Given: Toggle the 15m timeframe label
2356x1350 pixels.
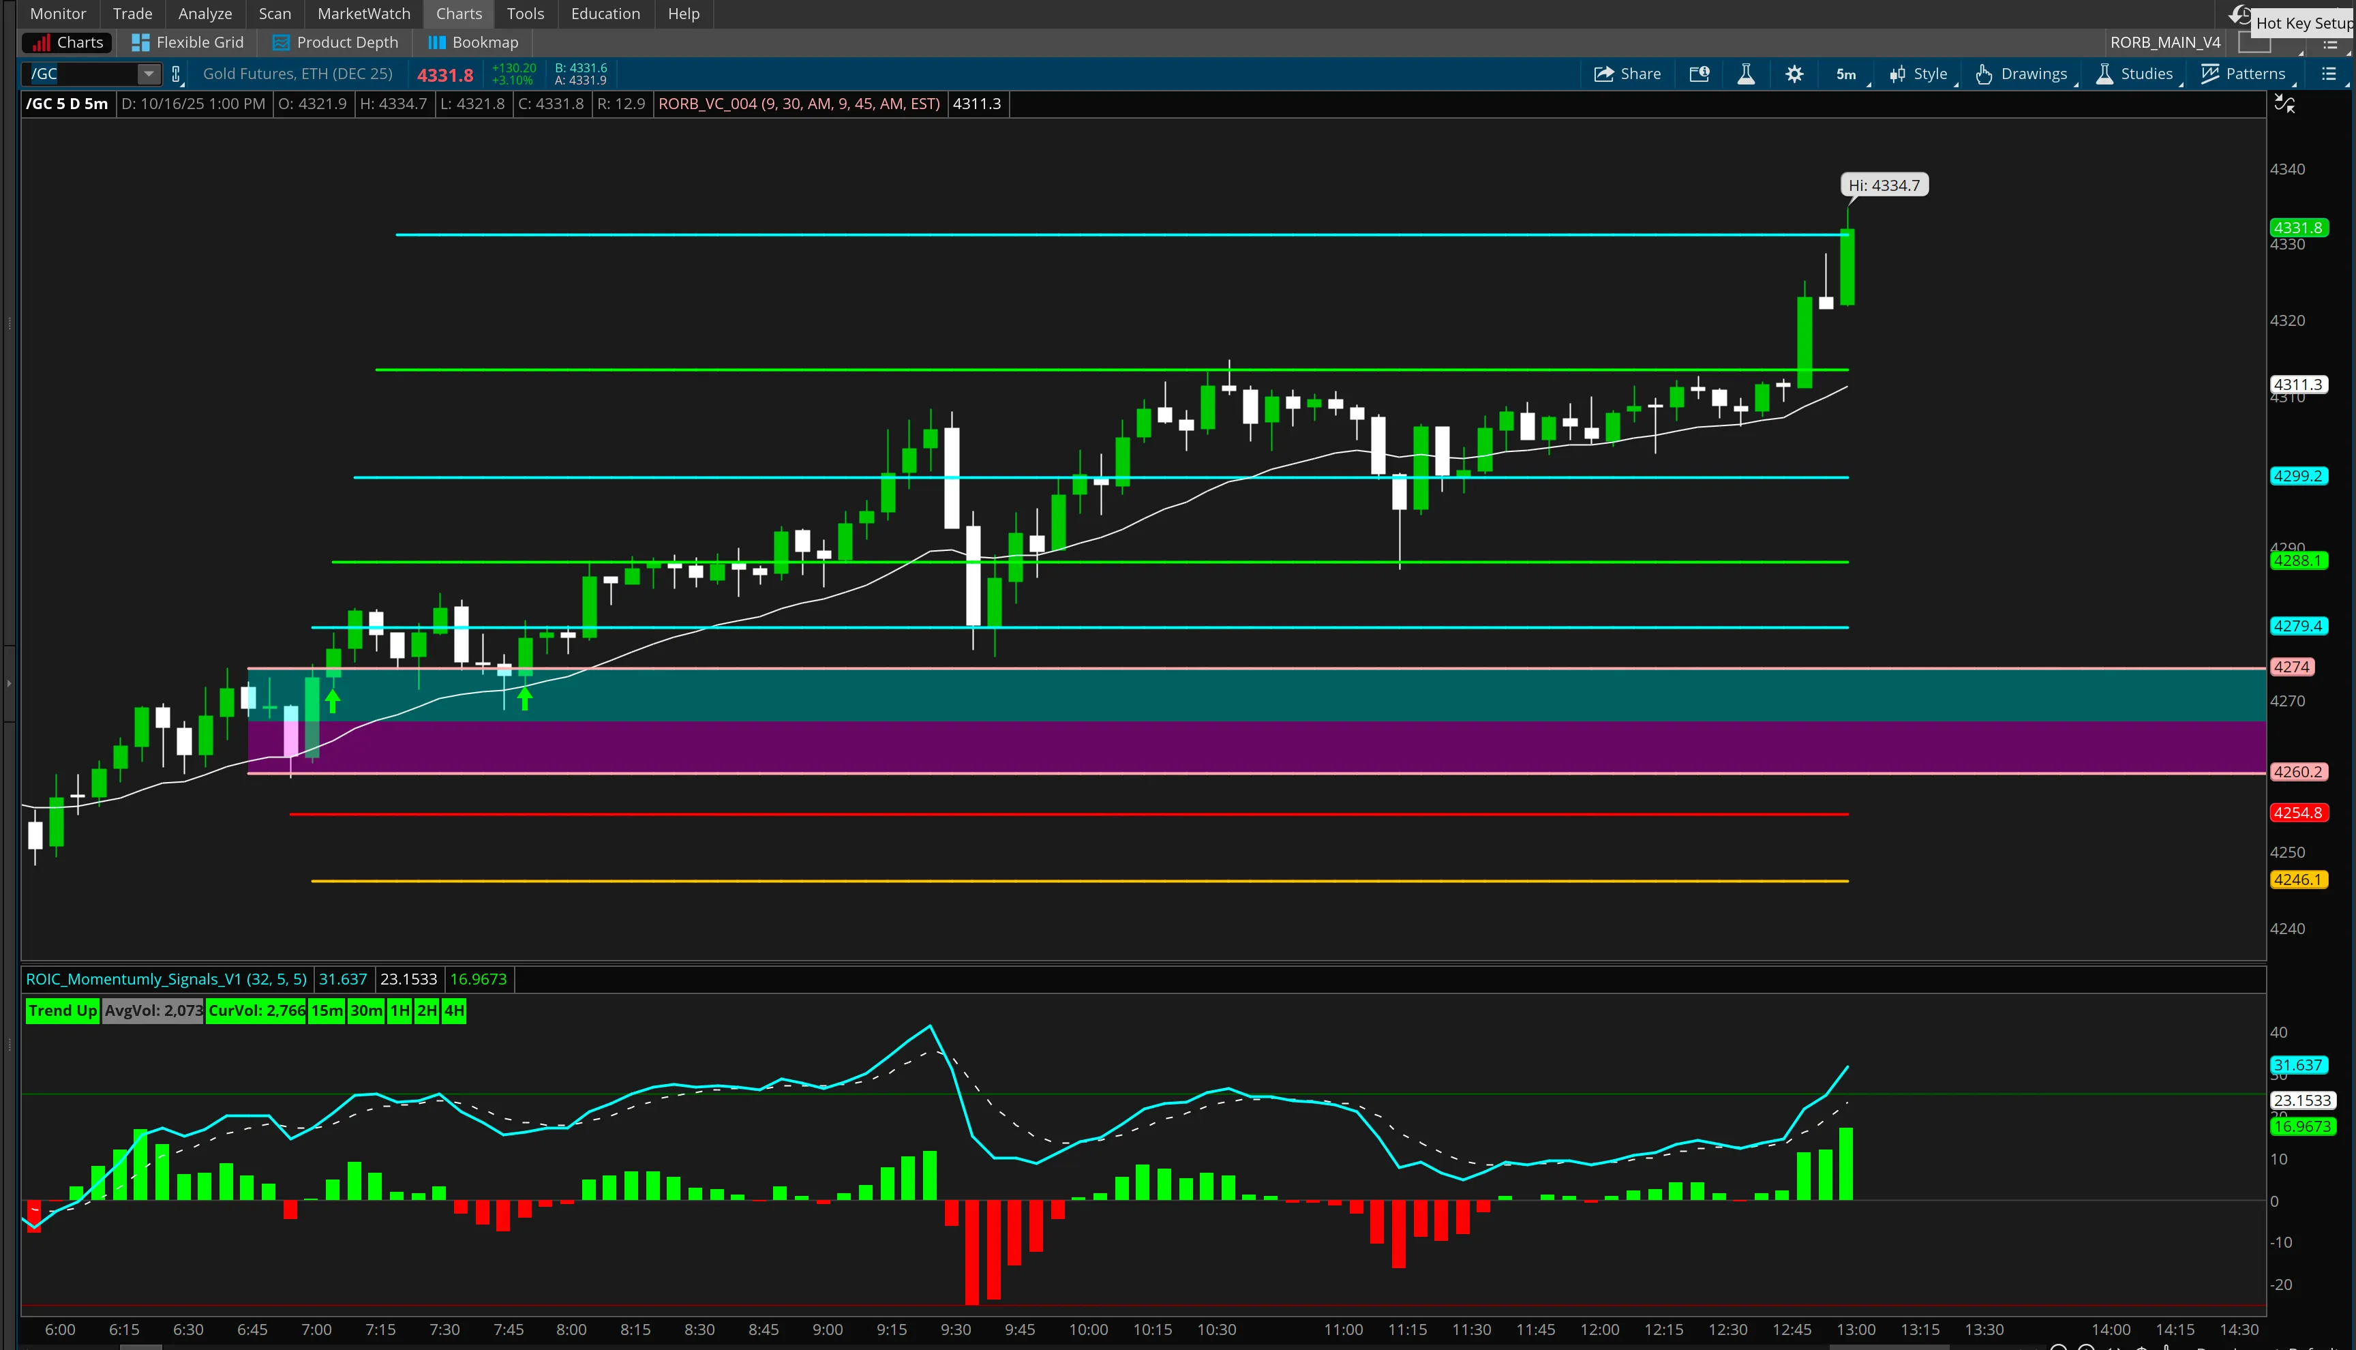Looking at the screenshot, I should tap(327, 1010).
